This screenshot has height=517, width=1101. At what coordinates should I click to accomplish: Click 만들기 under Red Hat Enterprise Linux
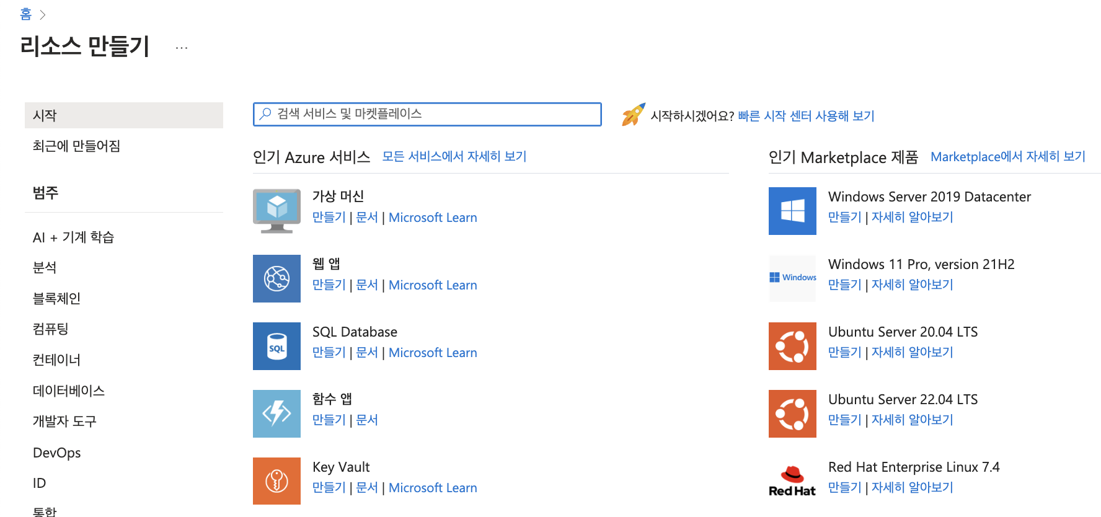click(845, 488)
